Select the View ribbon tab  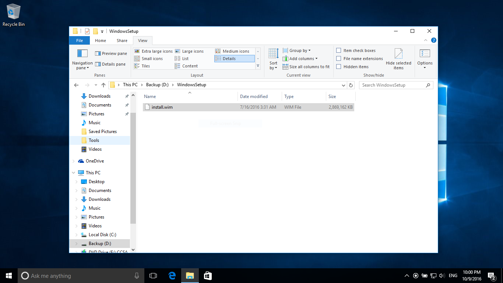click(143, 41)
